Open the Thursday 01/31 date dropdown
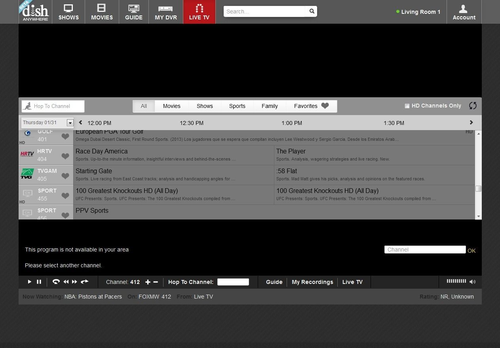This screenshot has width=500, height=348. pyautogui.click(x=48, y=123)
